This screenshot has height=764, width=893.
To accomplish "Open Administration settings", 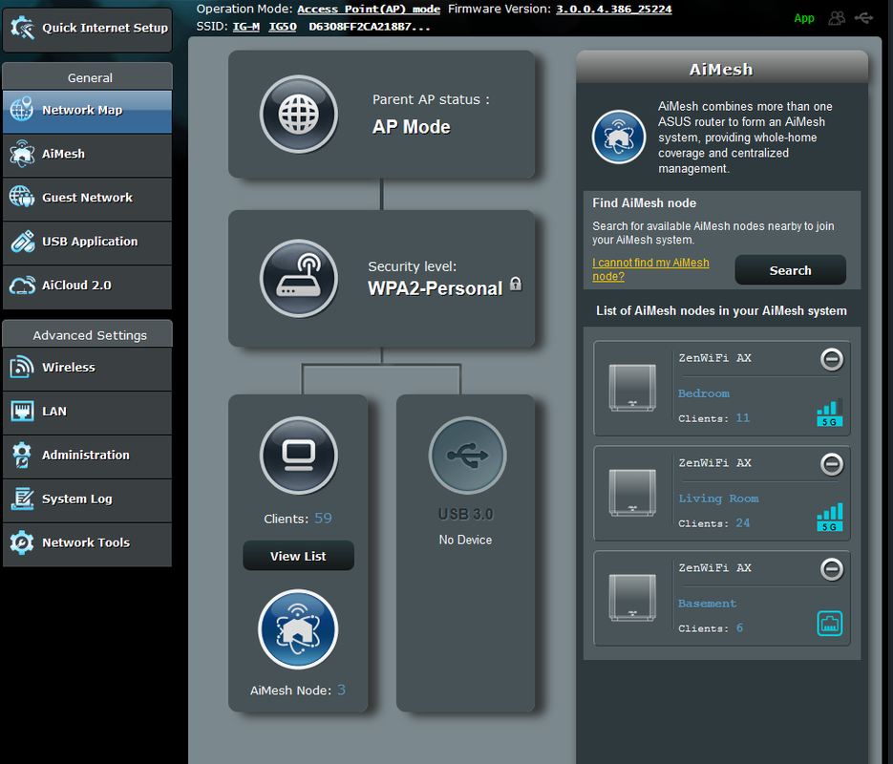I will [87, 456].
